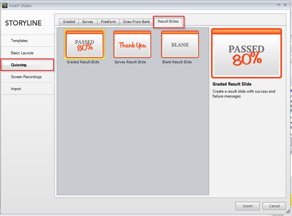Click the Storyline app icon in the title bar
This screenshot has width=292, height=216.
5,5
